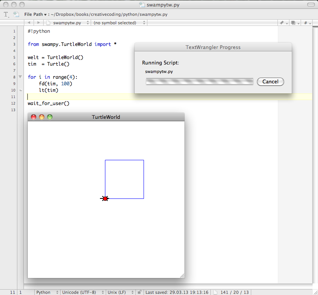The width and height of the screenshot is (318, 295).
Task: Click the tim = Turtle() code line
Action: point(49,64)
